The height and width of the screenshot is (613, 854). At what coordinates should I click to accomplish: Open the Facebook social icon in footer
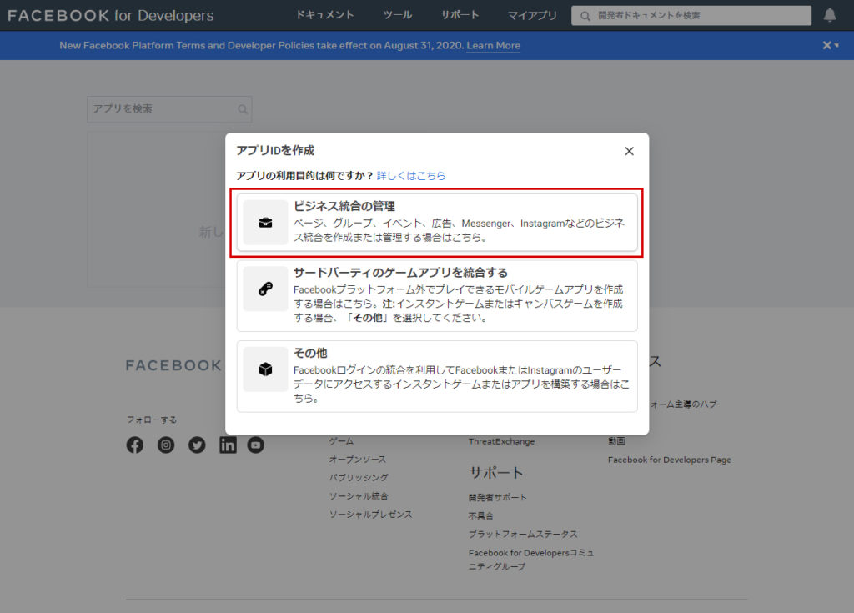coord(135,445)
